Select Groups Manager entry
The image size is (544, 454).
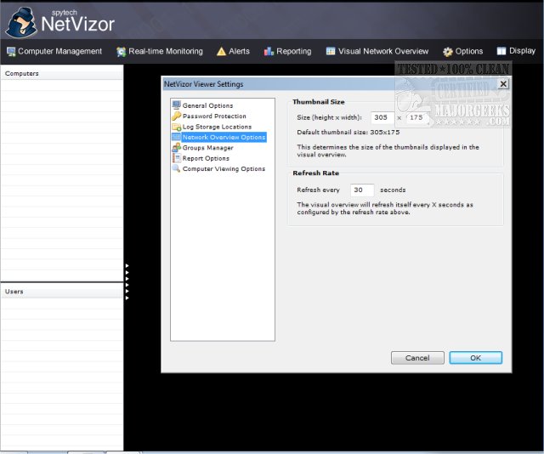pyautogui.click(x=207, y=148)
